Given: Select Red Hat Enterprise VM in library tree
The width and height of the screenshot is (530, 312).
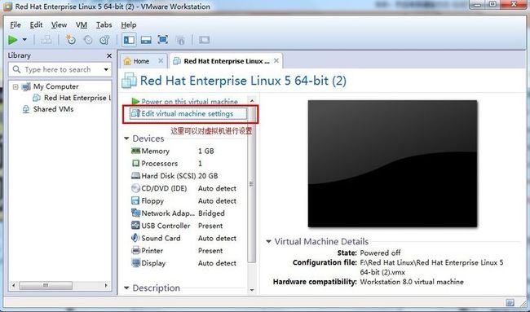Looking at the screenshot, I should [x=77, y=98].
